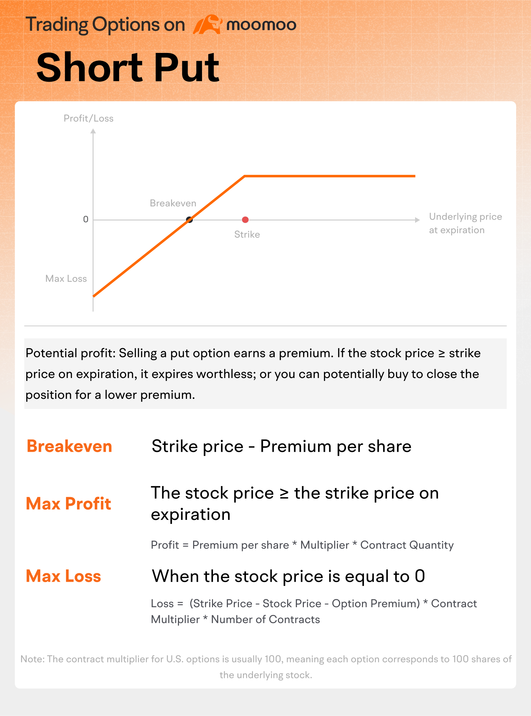Click the underlying price axis arrowhead
Viewport: 531px width, 716px height.
tap(417, 220)
